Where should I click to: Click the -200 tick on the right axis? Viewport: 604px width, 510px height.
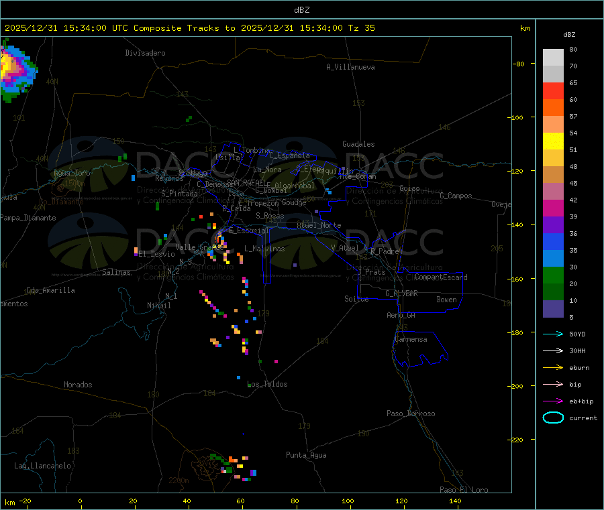click(x=517, y=386)
